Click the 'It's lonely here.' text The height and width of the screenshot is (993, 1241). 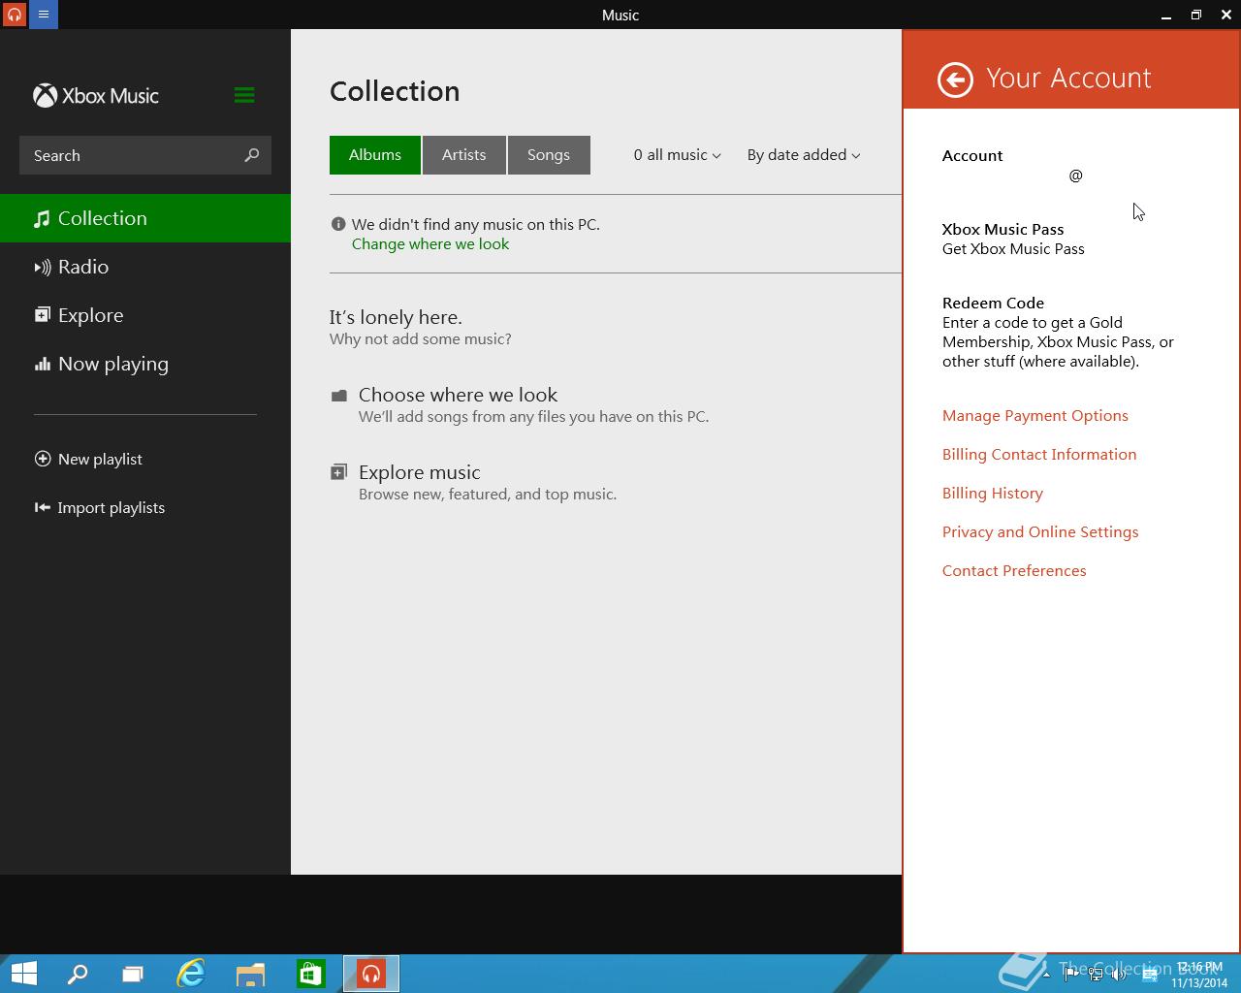[396, 317]
